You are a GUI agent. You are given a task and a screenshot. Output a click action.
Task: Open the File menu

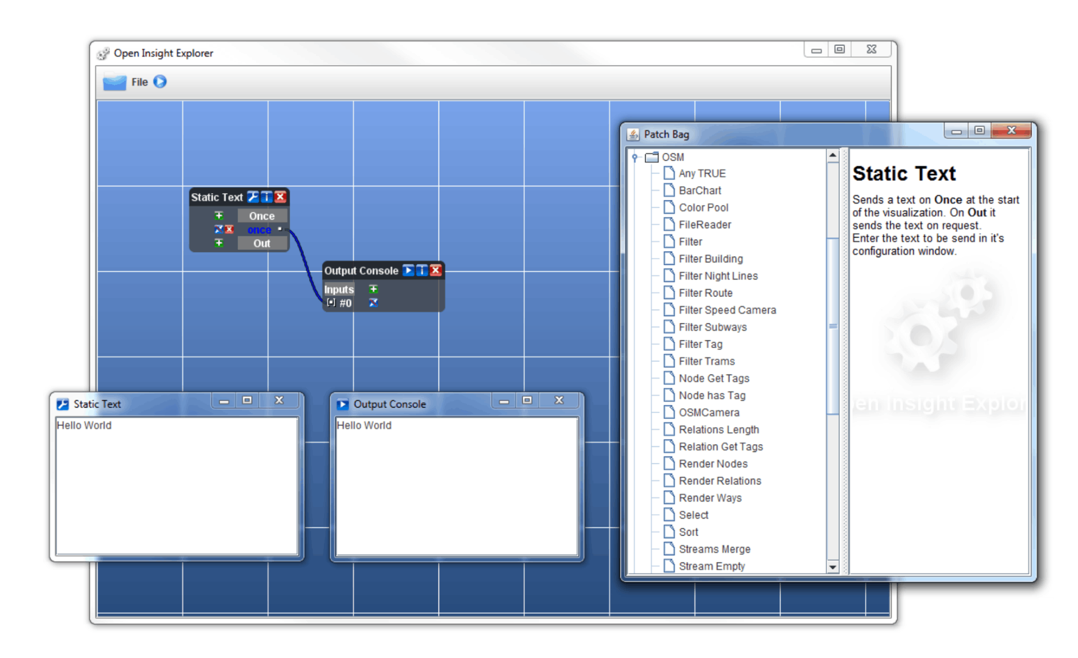click(139, 82)
